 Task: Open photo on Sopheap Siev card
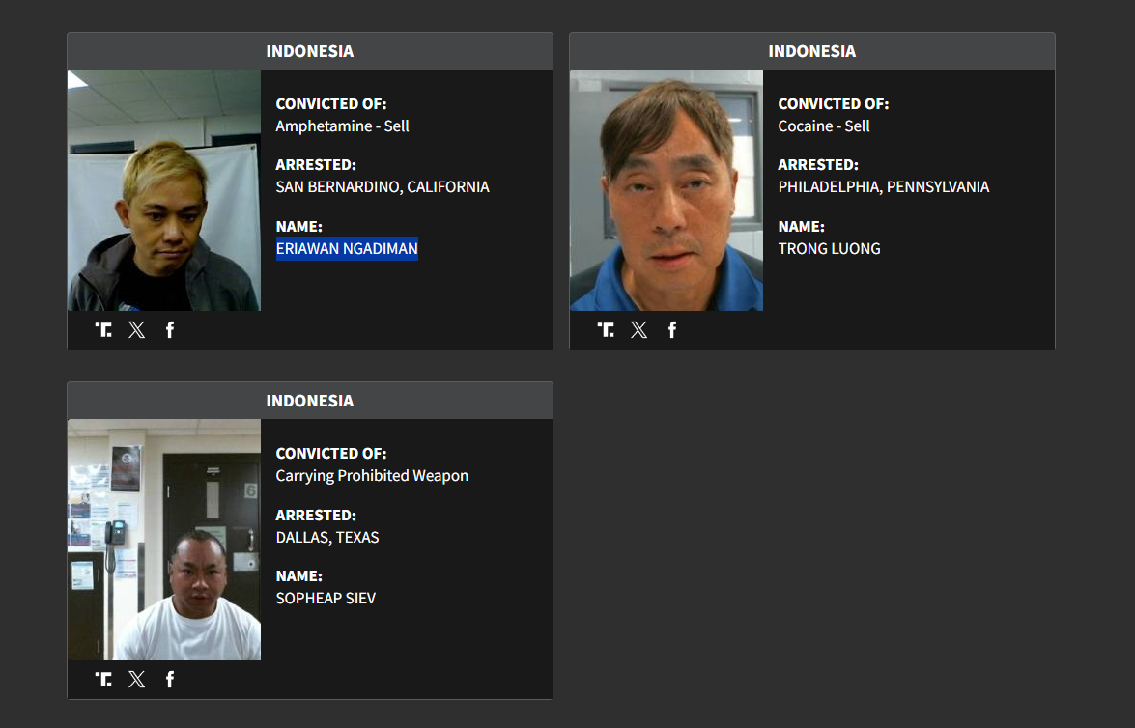click(x=164, y=540)
